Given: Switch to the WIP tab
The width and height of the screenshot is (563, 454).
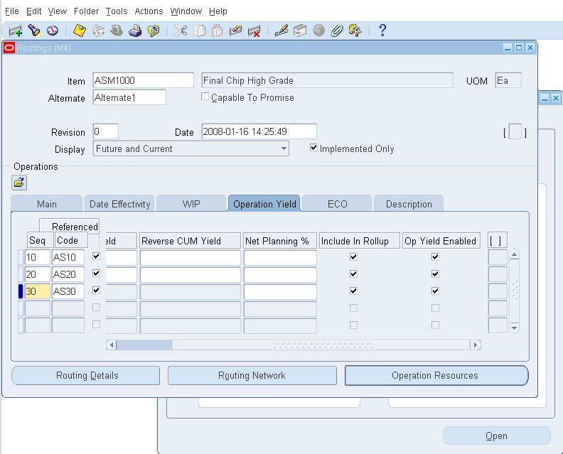Looking at the screenshot, I should click(x=191, y=204).
